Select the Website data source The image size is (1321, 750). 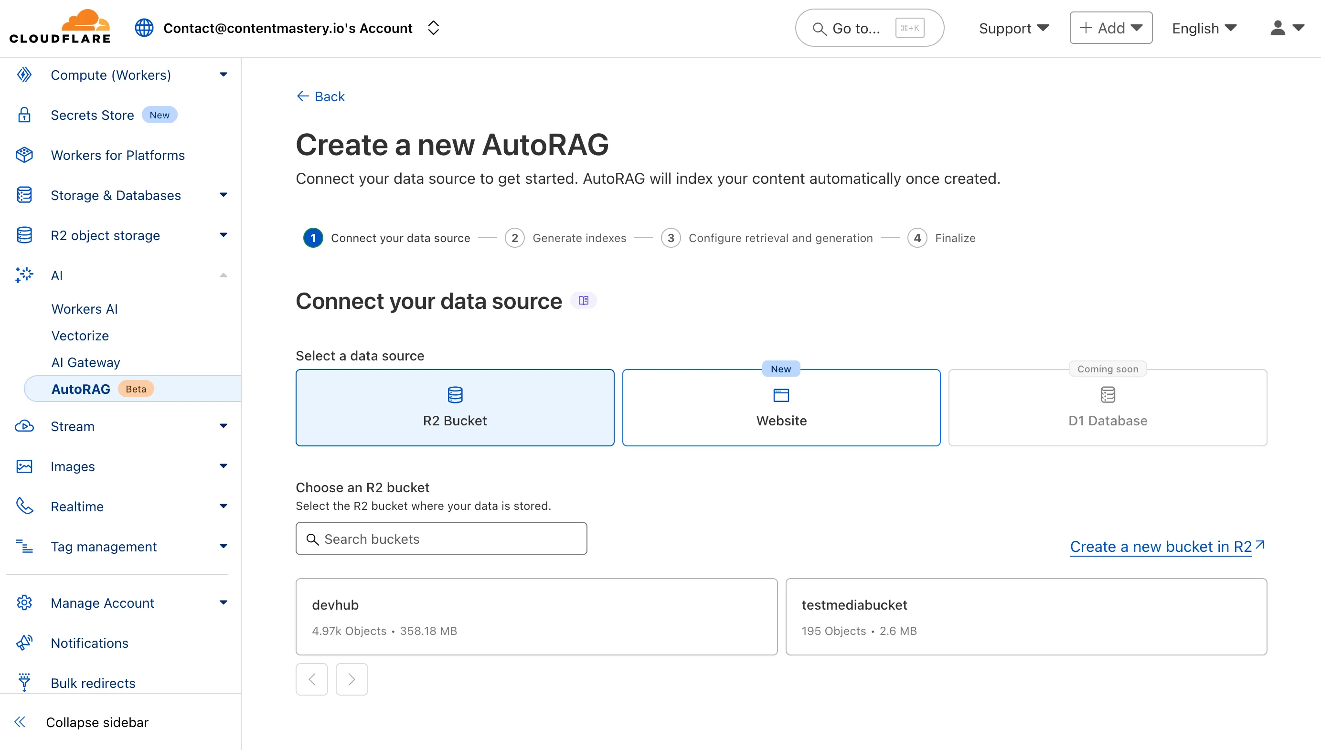coord(781,407)
